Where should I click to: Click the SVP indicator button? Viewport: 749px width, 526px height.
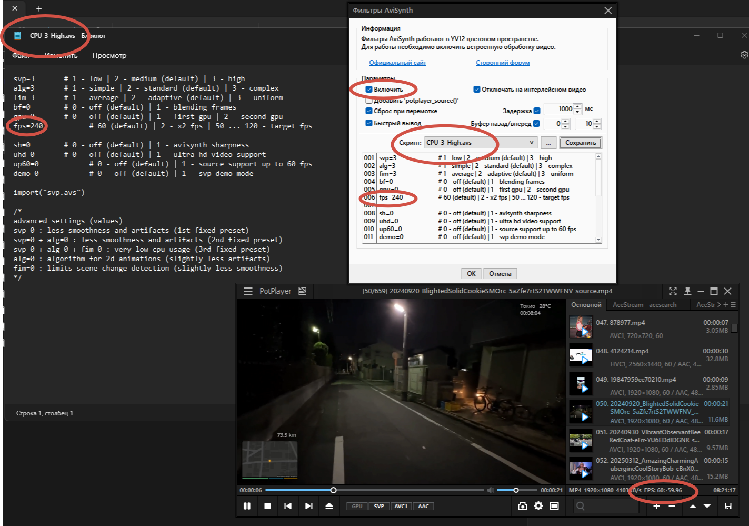point(379,507)
